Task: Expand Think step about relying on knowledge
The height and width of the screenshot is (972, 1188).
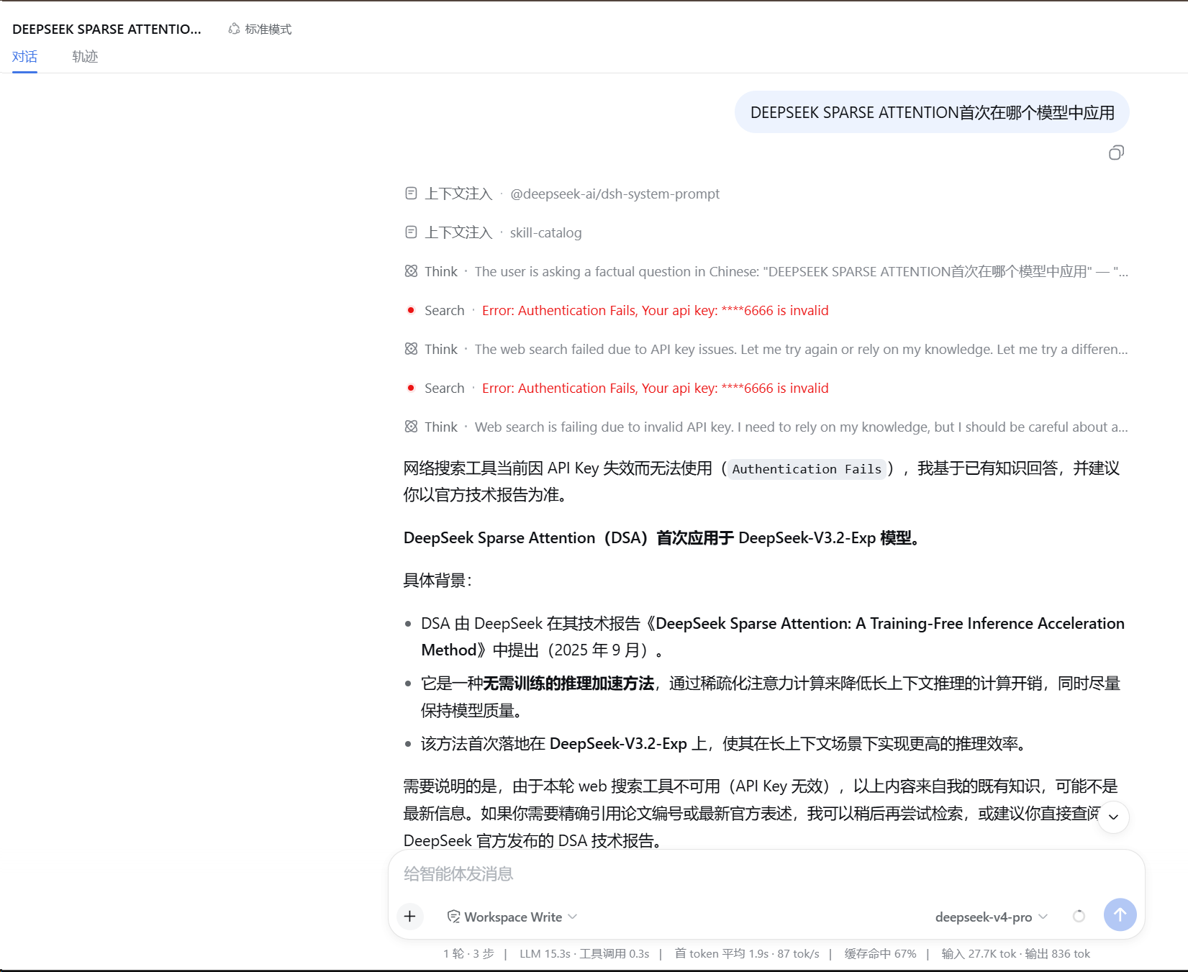Action: (x=766, y=427)
